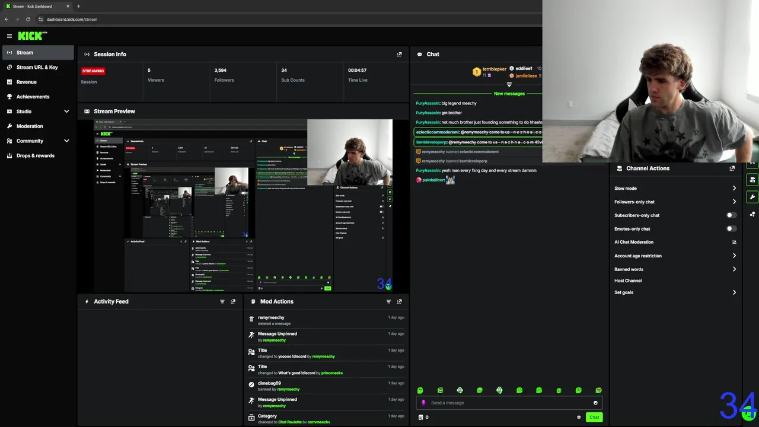Select the first green Kick emote

coord(420,390)
